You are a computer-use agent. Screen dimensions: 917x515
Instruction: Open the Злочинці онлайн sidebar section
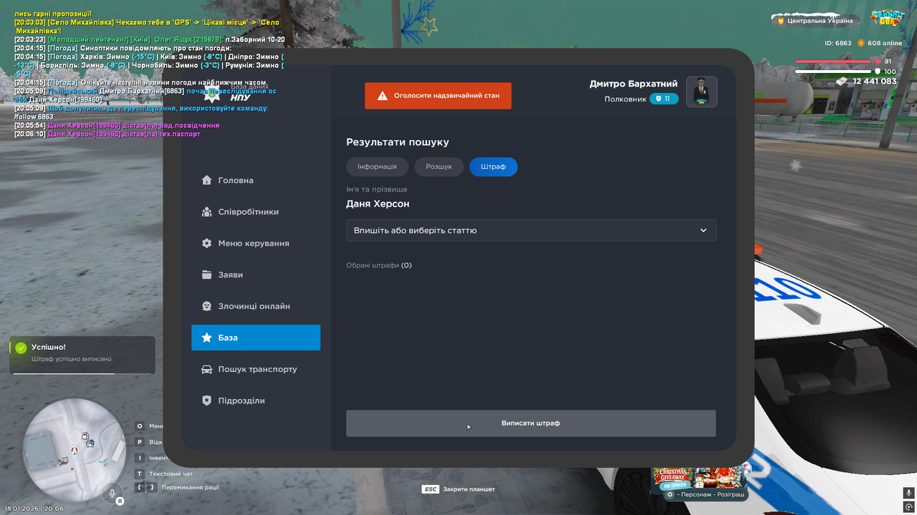256,306
